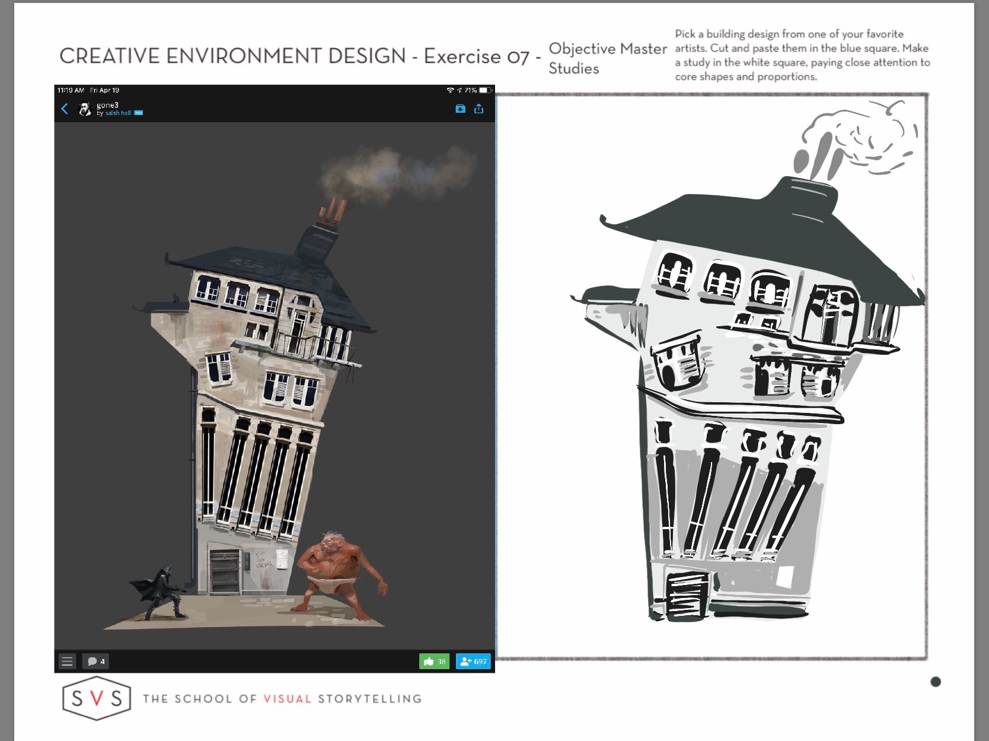
Task: Open salah hall artist profile link
Action: point(118,113)
